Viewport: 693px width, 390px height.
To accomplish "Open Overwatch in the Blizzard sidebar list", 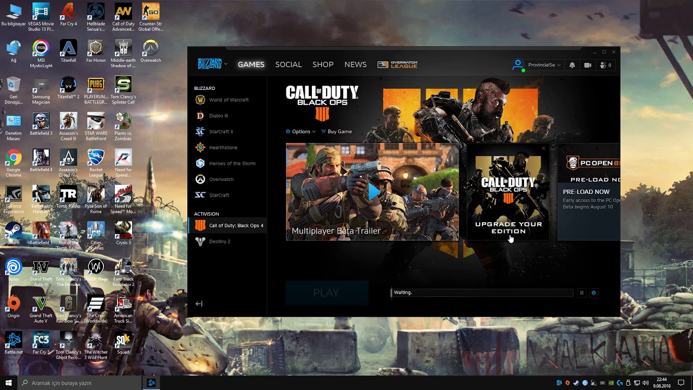I will coord(215,179).
